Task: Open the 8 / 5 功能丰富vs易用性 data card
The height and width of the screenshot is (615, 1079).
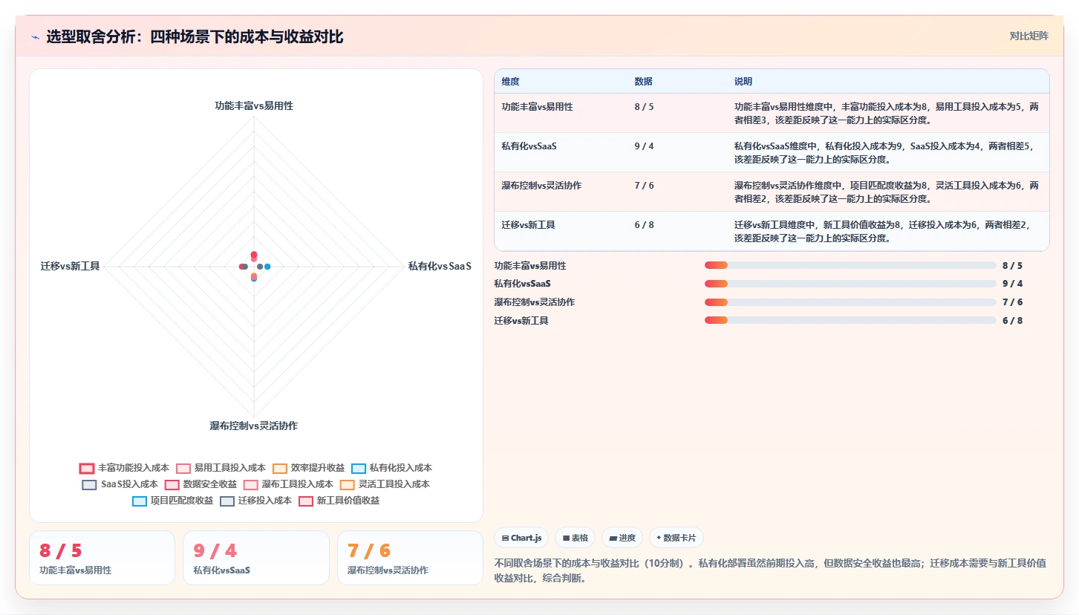Action: click(x=102, y=558)
